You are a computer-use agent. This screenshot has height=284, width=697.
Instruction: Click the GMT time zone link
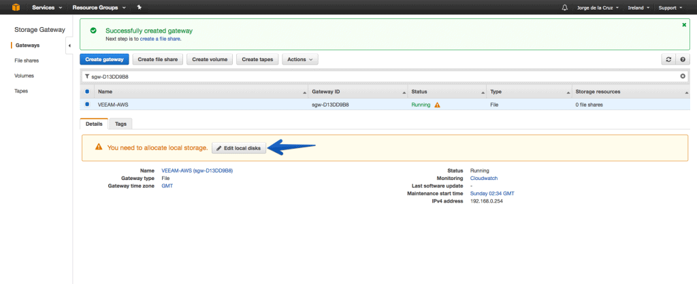click(167, 186)
